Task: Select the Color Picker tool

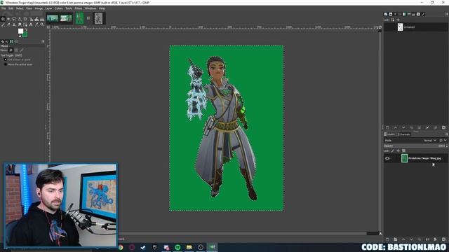Action: 36,25
